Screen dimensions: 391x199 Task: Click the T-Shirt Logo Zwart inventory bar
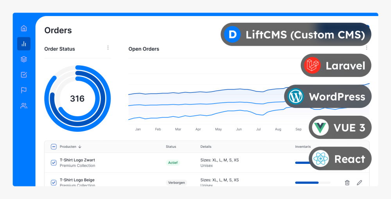pyautogui.click(x=302, y=163)
